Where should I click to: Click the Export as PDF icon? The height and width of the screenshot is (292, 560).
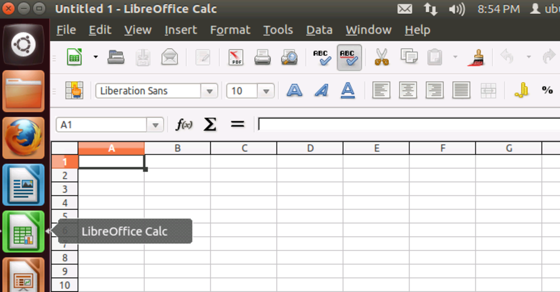coord(236,57)
